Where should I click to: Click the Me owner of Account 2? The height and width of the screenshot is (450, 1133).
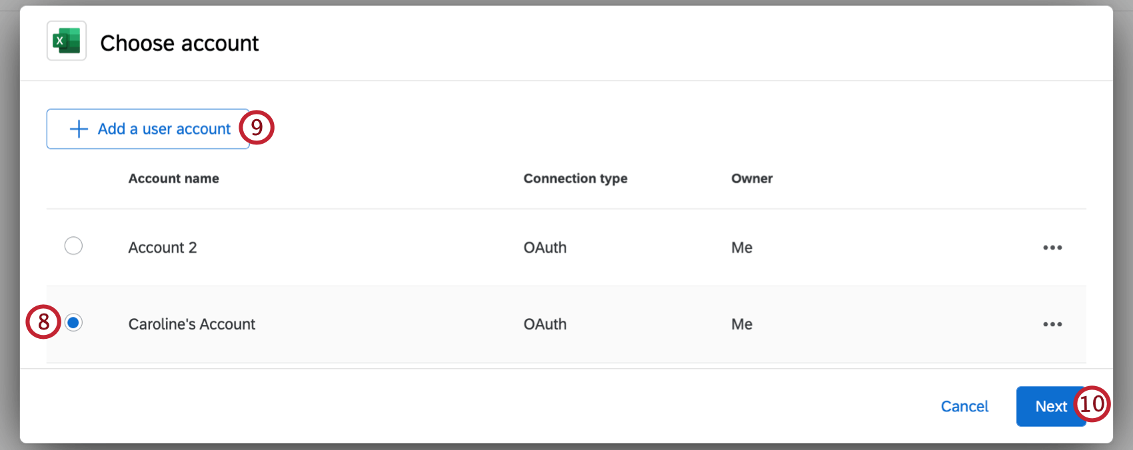pos(742,248)
